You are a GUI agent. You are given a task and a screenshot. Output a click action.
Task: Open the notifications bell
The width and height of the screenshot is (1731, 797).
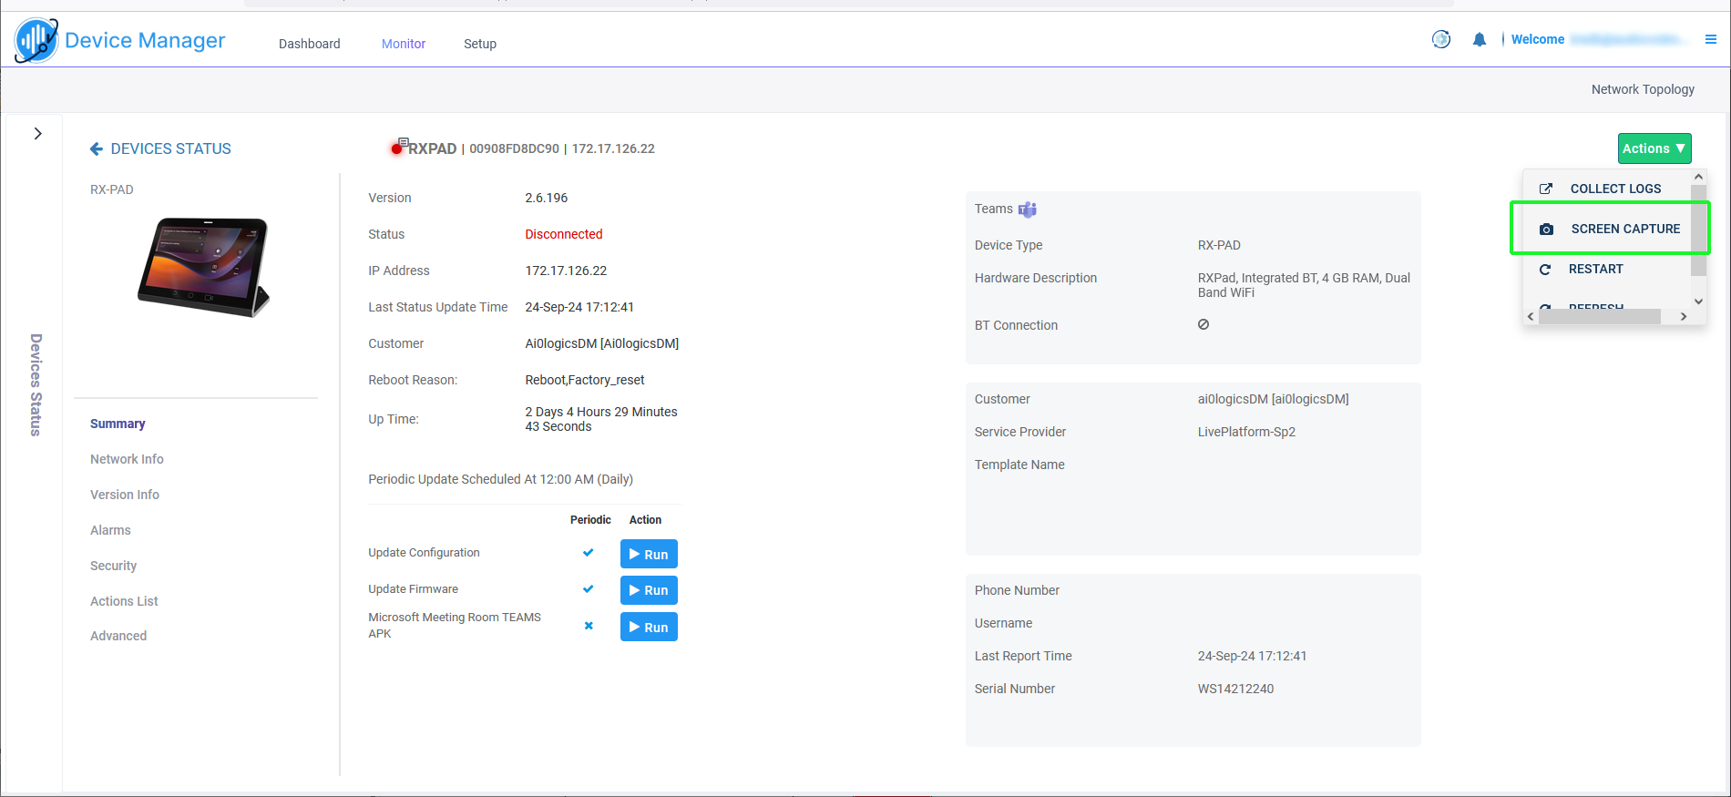tap(1480, 39)
